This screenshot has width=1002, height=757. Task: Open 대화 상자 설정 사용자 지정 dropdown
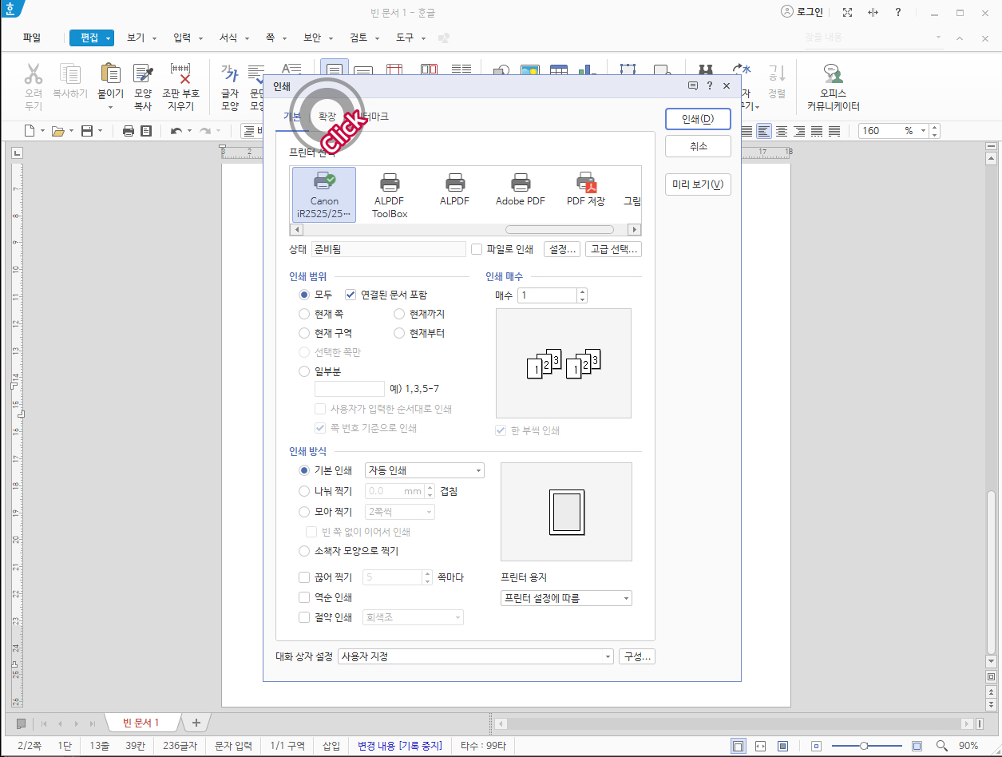[475, 656]
